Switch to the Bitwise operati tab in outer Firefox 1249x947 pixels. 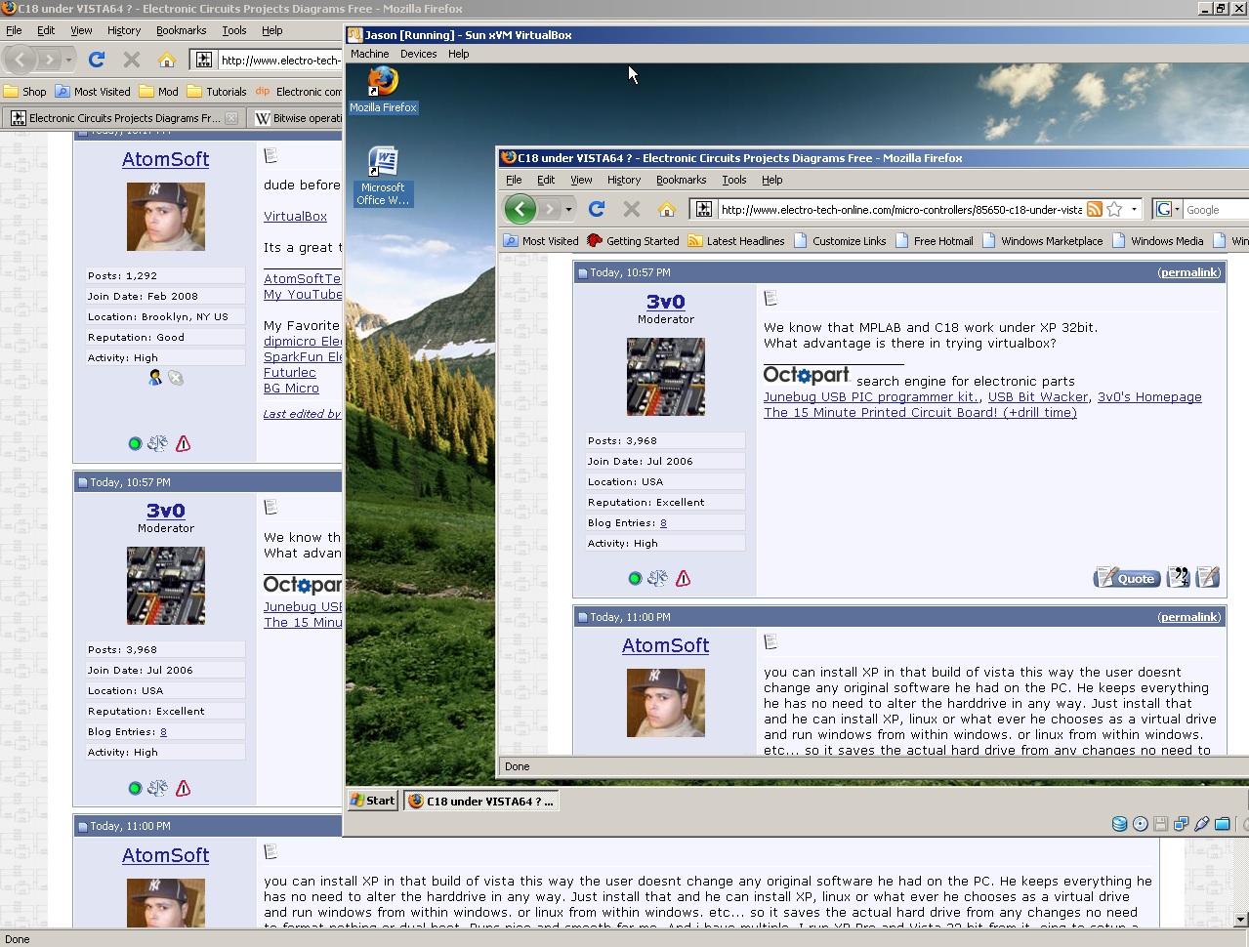coord(297,118)
